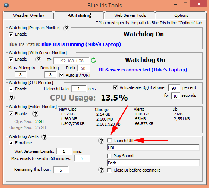Viewport: 209px width, 188px height.
Task: Open help for CPU Monitor
Action: (12, 98)
